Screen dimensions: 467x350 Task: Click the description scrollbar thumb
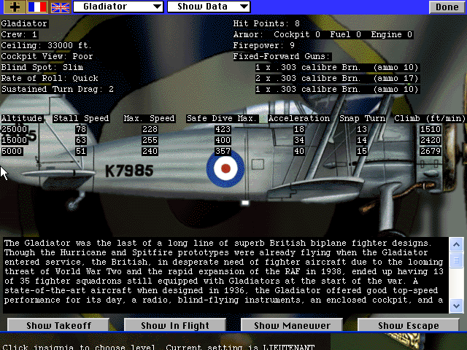pos(457,260)
